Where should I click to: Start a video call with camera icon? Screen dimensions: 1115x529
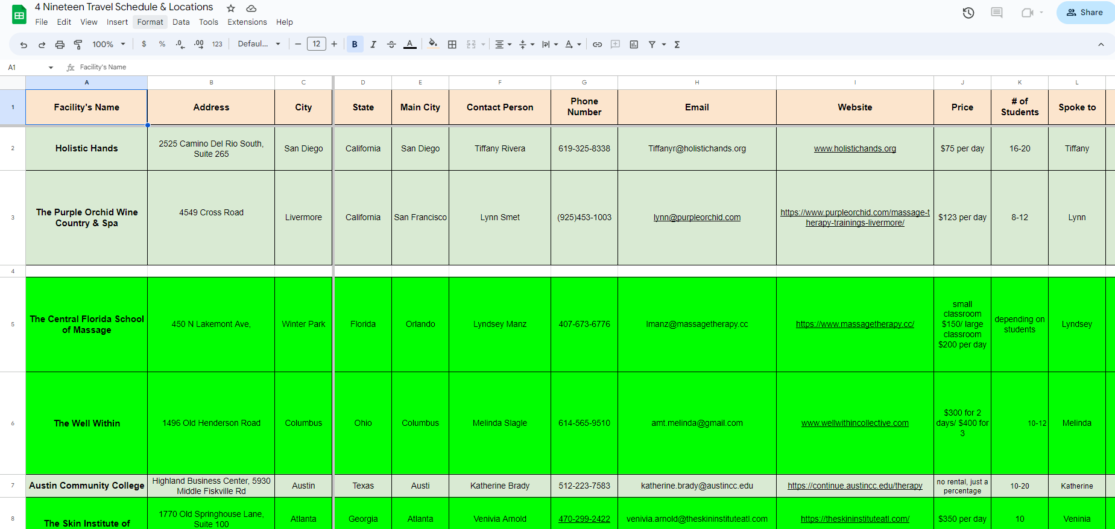pyautogui.click(x=1027, y=13)
